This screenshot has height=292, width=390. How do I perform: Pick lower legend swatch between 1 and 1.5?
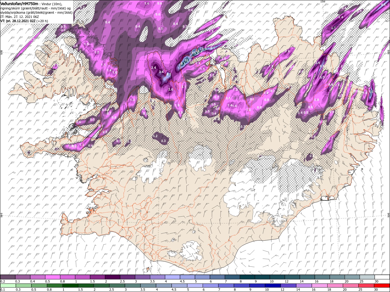pos(70,286)
